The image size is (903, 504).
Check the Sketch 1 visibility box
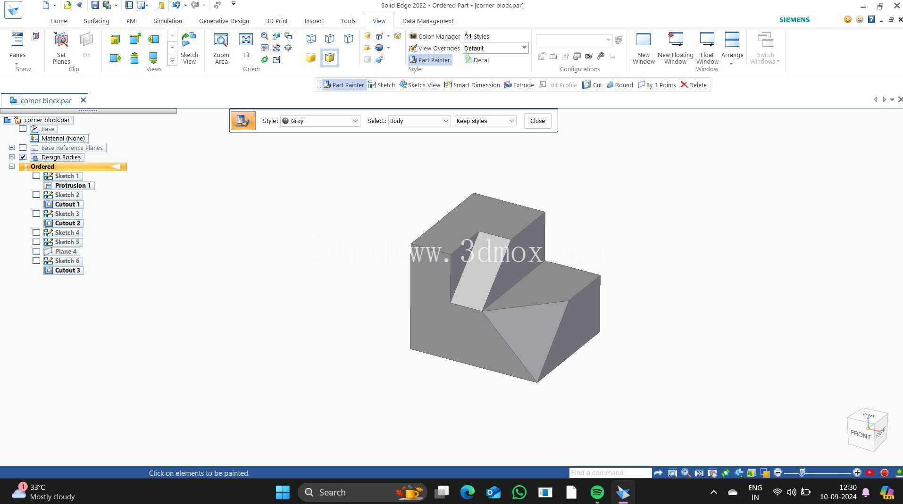tap(36, 176)
